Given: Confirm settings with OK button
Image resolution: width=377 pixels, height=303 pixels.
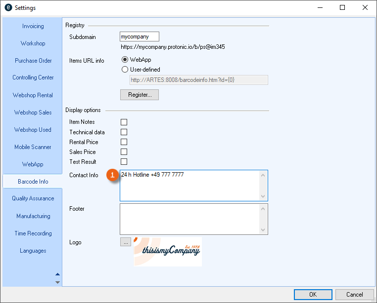Looking at the screenshot, I should (x=313, y=295).
